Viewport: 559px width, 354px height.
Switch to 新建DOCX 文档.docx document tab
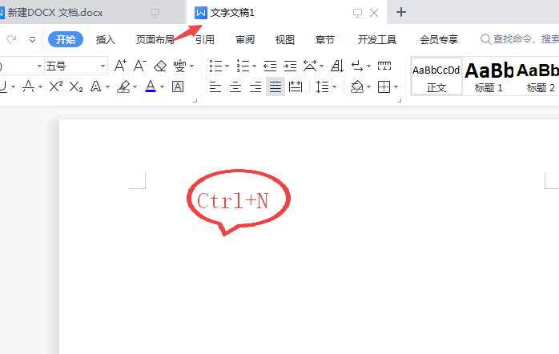click(x=54, y=13)
